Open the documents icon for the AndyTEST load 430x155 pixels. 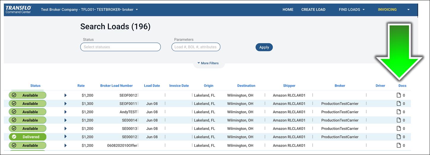(x=399, y=112)
